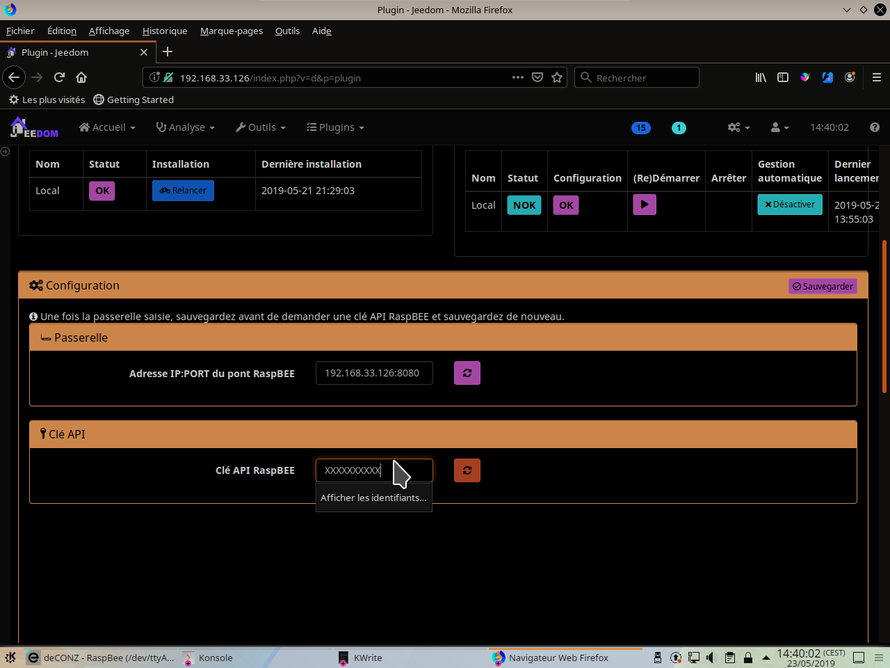Bookmark this page with the star

[557, 77]
